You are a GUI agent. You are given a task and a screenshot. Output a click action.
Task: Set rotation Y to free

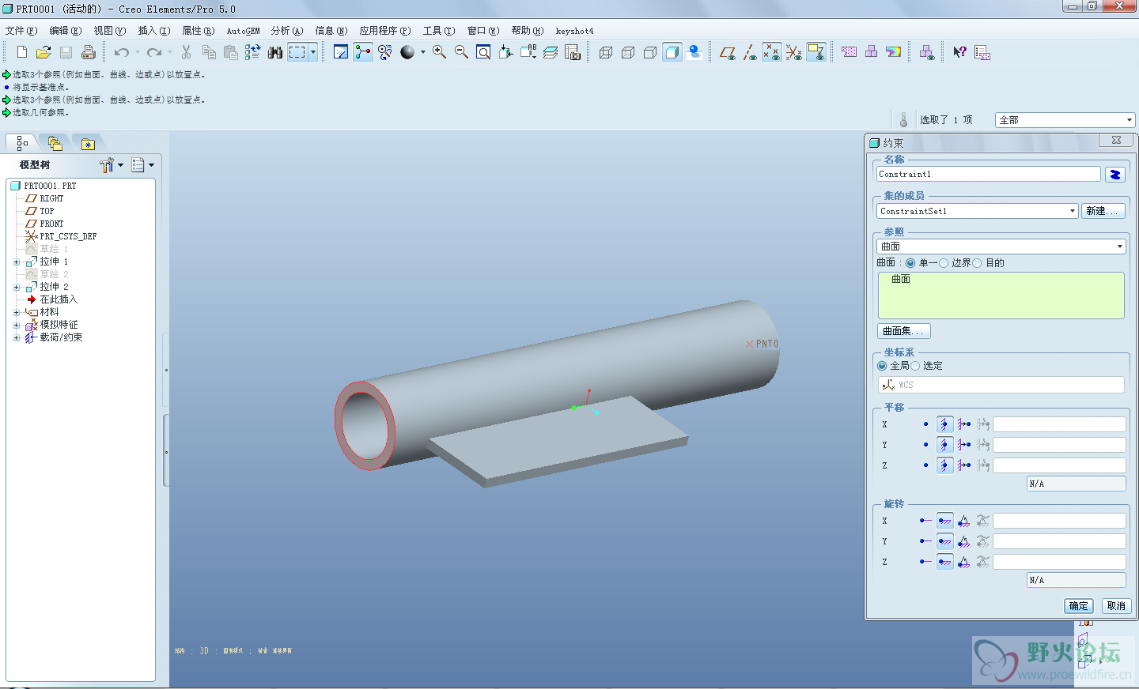(x=925, y=541)
